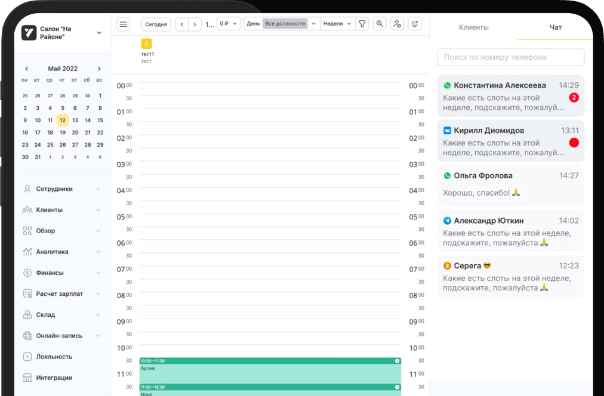Click the Онлайн-запись globe icon
Viewport: 604px width, 396px height.
(27, 335)
